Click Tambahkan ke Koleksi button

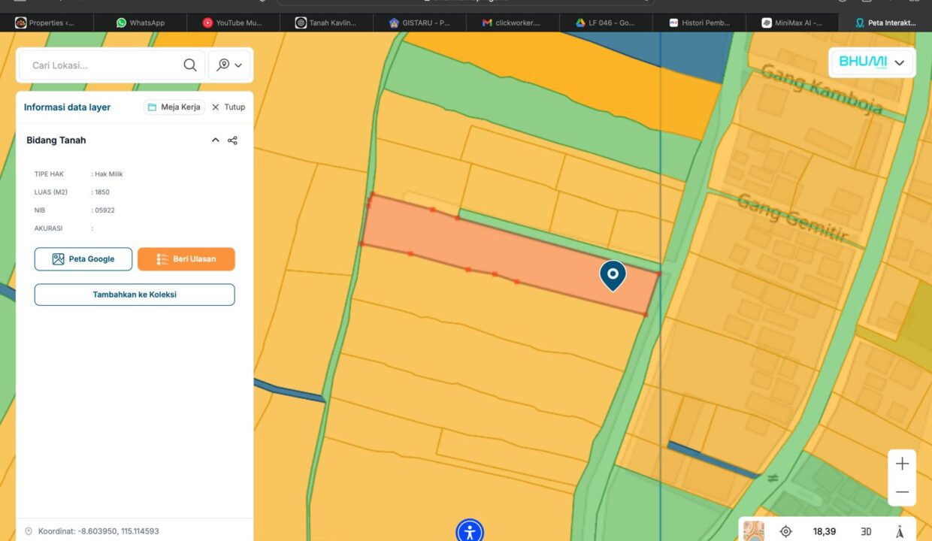click(135, 295)
